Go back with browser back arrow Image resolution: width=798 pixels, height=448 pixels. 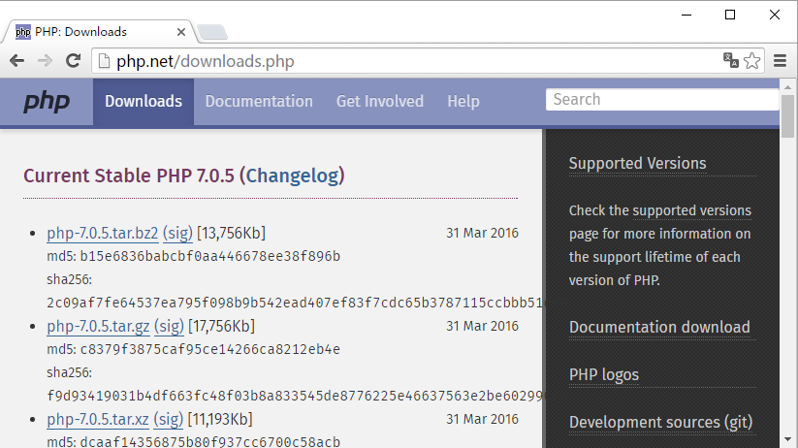point(16,61)
